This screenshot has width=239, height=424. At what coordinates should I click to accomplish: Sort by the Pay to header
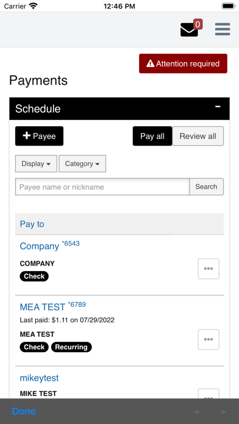[32, 224]
